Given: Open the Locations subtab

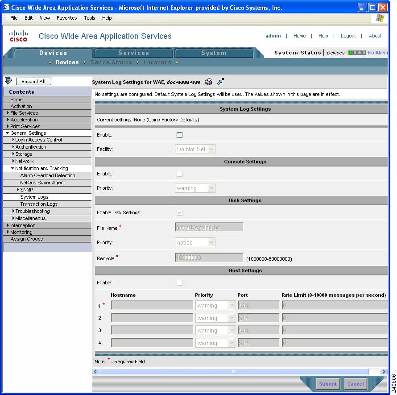Looking at the screenshot, I should [157, 62].
